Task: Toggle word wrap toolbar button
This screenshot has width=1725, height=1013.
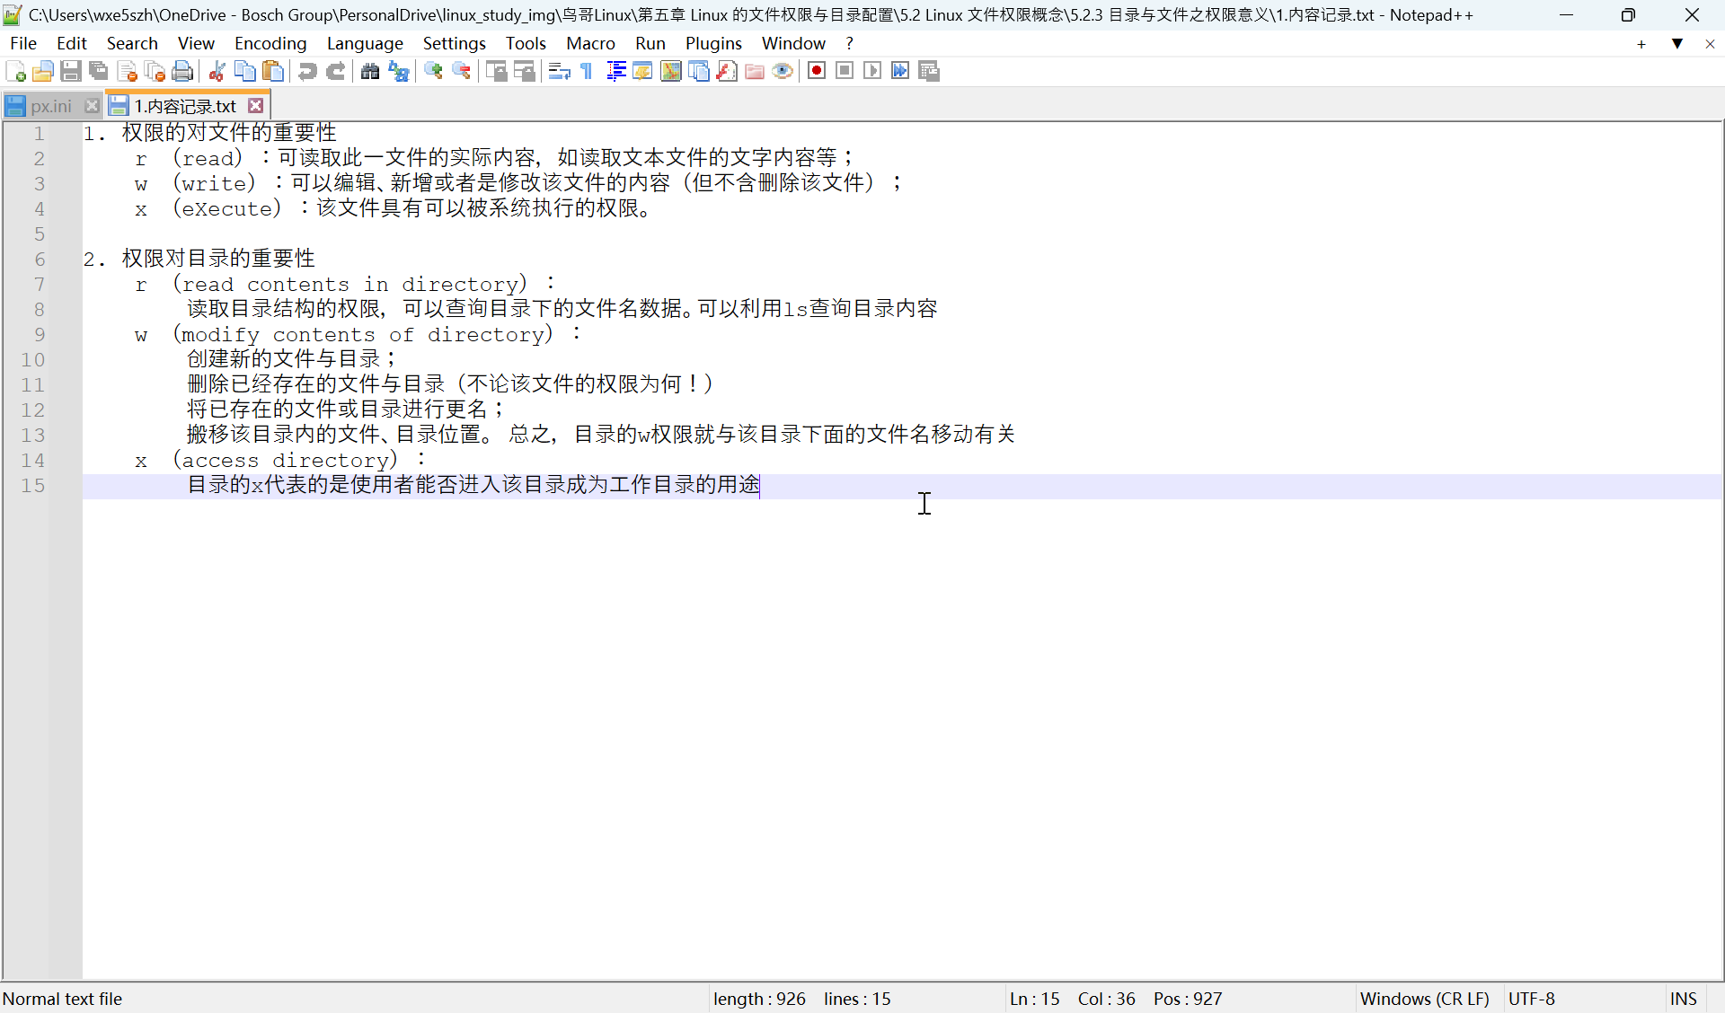Action: 559,71
